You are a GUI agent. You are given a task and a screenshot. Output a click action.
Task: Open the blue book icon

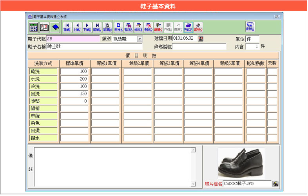coord(55,27)
